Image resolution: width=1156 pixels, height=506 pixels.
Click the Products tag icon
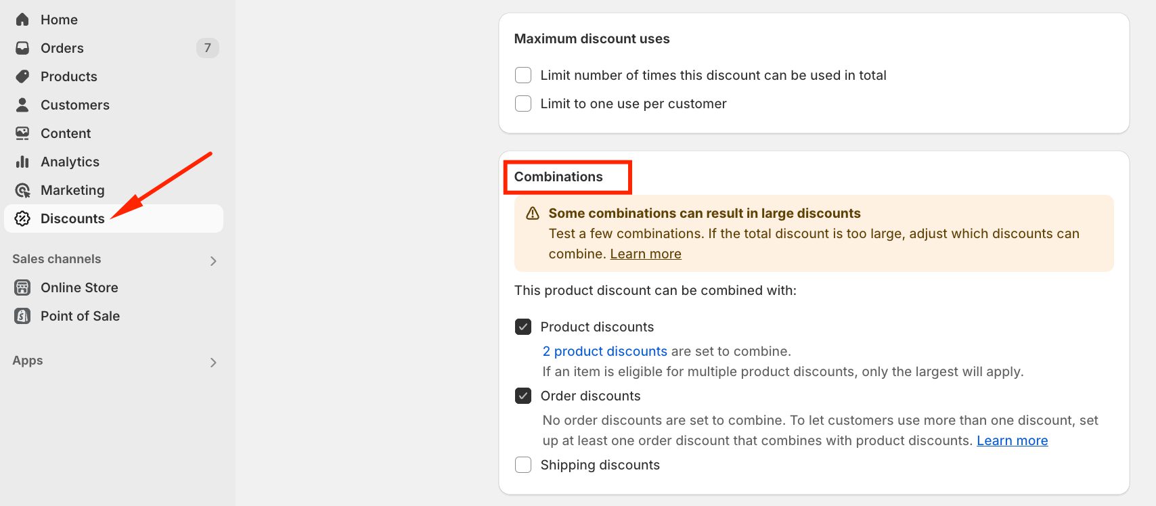pyautogui.click(x=22, y=76)
